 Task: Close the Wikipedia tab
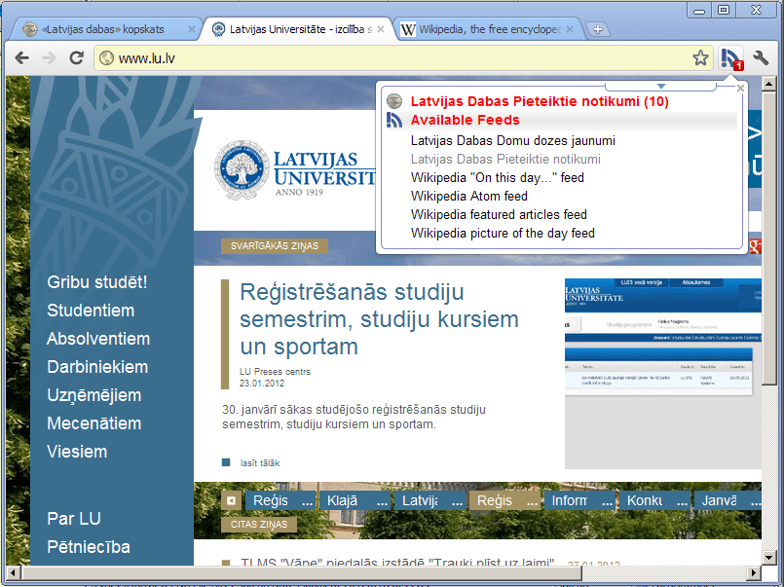[x=570, y=29]
